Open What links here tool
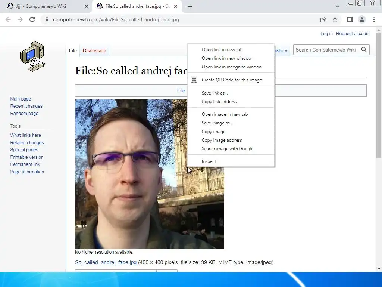The image size is (382, 287). (26, 135)
